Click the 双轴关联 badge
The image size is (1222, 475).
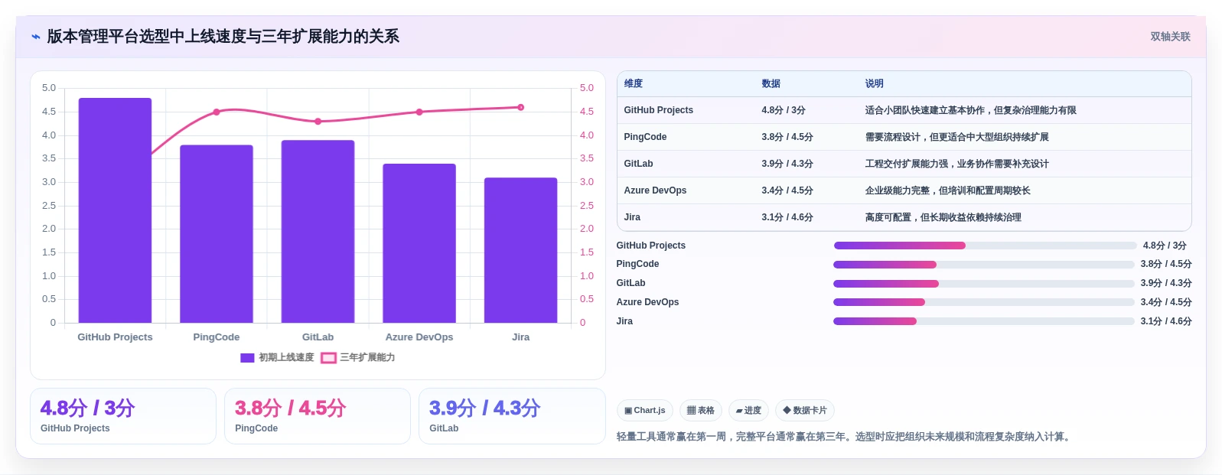tap(1170, 37)
